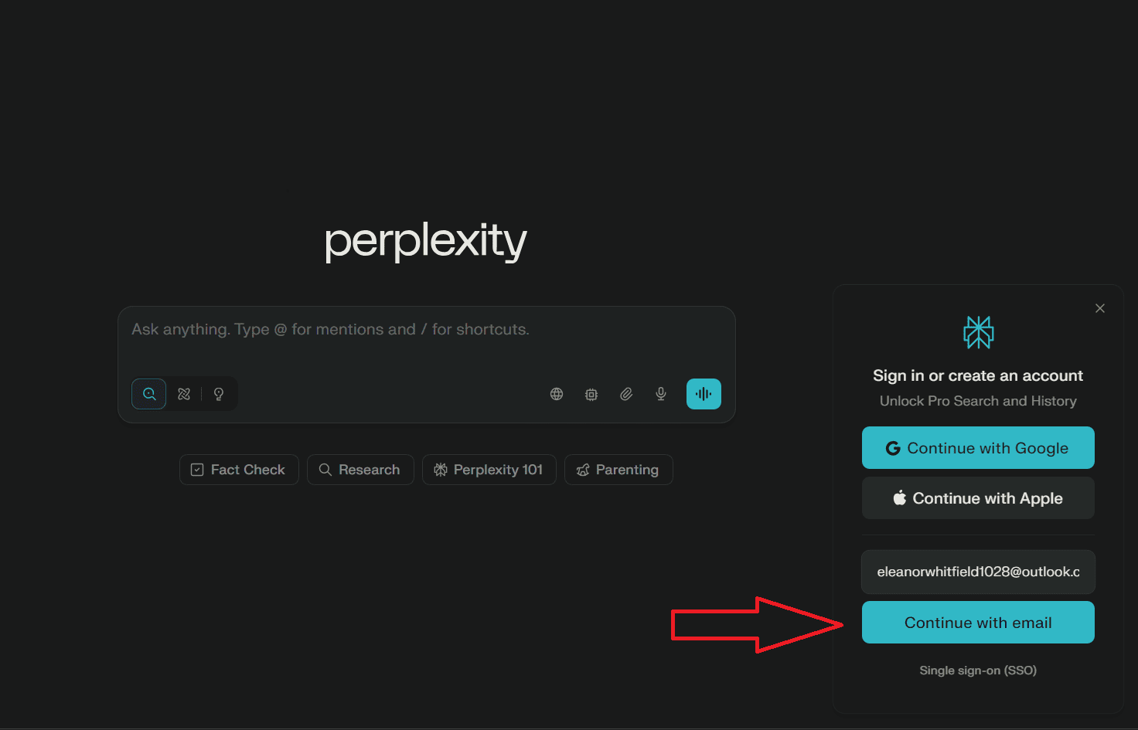Screen dimensions: 1138x730
Task: Activate dictation with the microphone icon
Action: coord(661,393)
